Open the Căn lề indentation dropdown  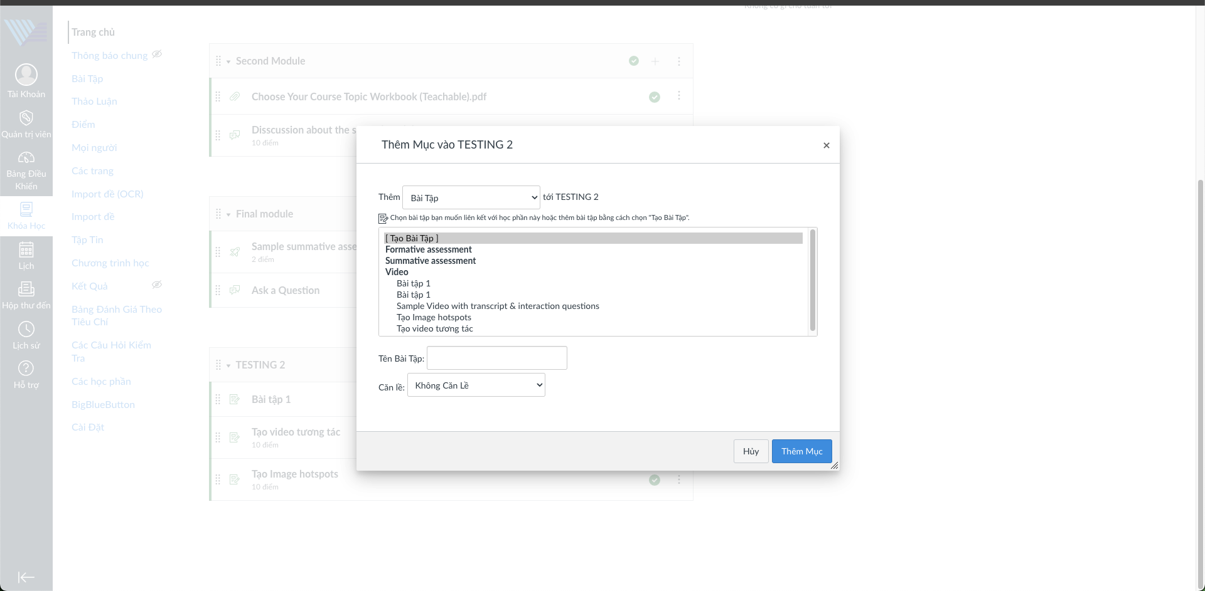coord(476,385)
